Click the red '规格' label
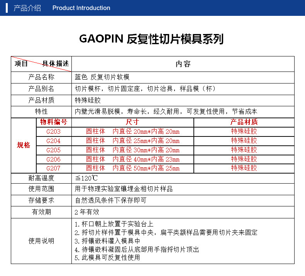The width and height of the screenshot is (305, 276). tap(24, 145)
